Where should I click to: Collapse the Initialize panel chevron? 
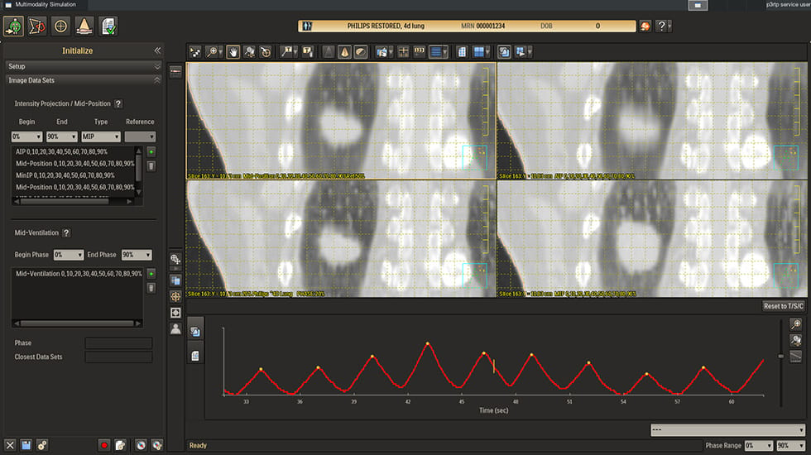coord(157,50)
